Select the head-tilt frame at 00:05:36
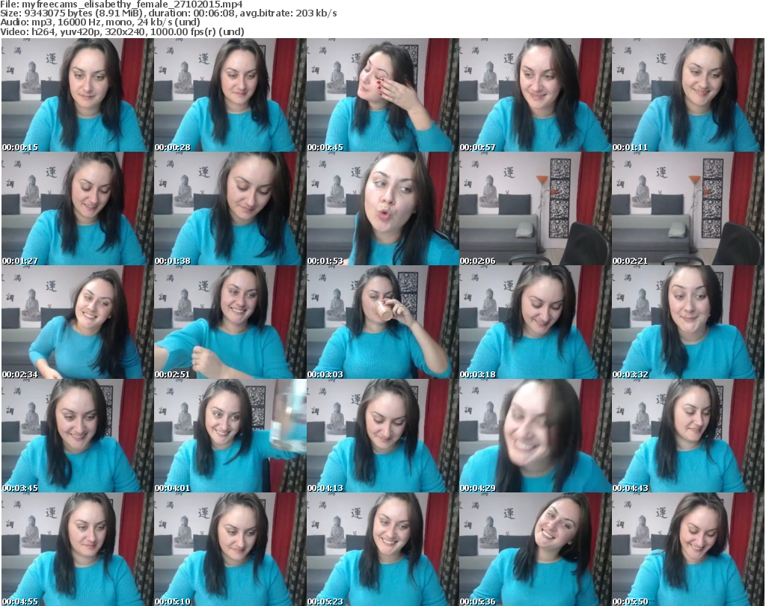The height and width of the screenshot is (606, 766). coord(535,549)
